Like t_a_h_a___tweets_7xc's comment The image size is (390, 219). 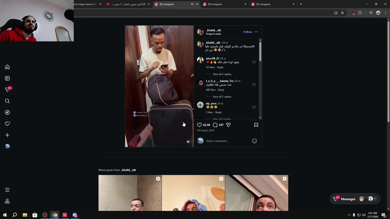point(254,85)
